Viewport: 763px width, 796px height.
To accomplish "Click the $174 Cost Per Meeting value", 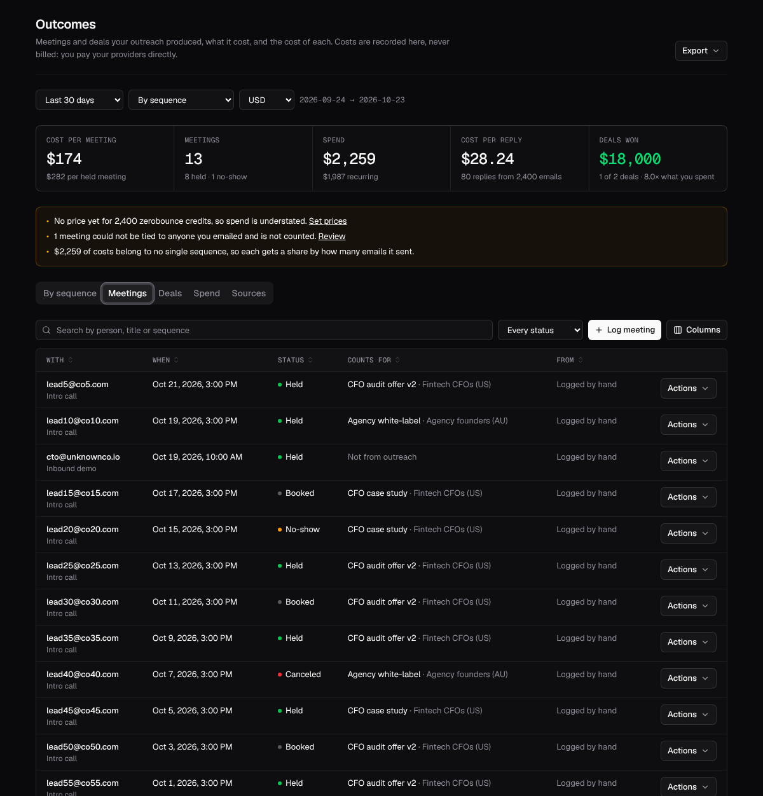I will (64, 159).
